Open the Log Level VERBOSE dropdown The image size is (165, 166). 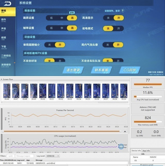coord(53,156)
